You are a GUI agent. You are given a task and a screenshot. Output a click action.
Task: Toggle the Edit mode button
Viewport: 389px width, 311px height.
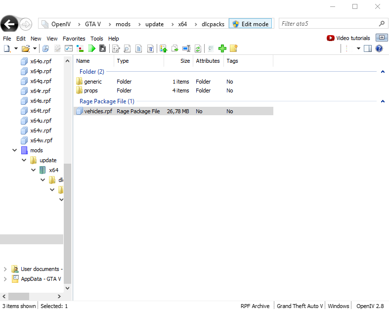tap(250, 24)
